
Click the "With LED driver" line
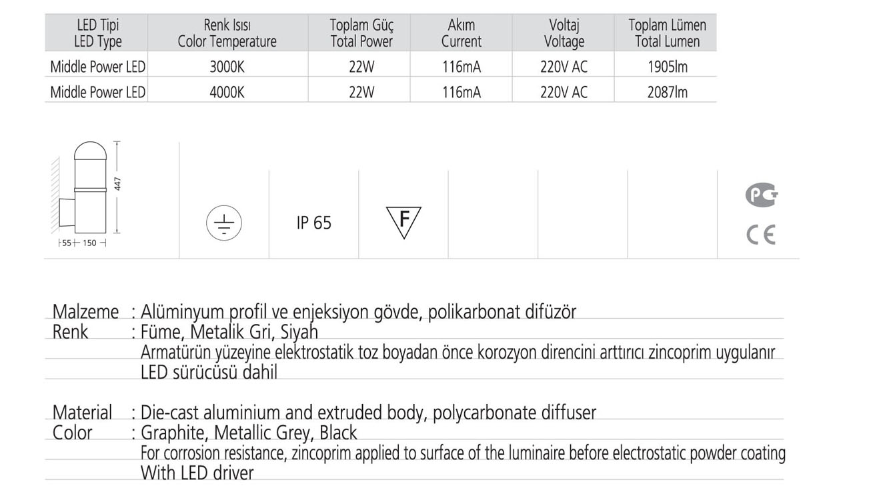click(197, 473)
